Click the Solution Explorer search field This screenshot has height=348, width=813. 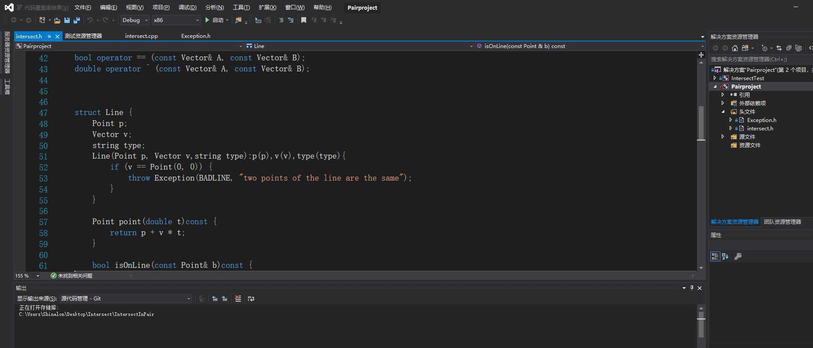(x=761, y=59)
